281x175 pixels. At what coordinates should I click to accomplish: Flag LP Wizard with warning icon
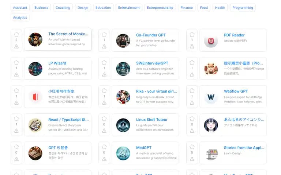click(x=16, y=75)
